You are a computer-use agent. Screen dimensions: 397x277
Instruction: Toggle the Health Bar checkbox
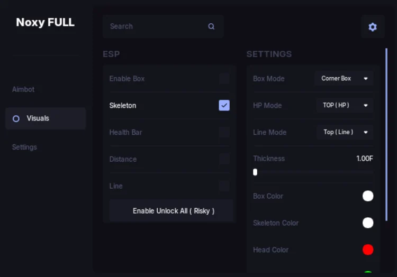pyautogui.click(x=224, y=132)
